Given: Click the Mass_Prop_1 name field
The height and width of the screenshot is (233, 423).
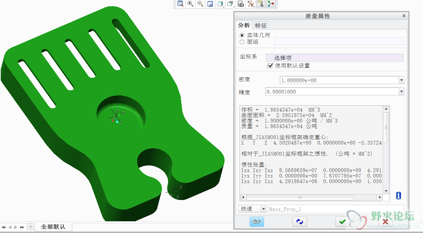Looking at the screenshot, I should 336,209.
